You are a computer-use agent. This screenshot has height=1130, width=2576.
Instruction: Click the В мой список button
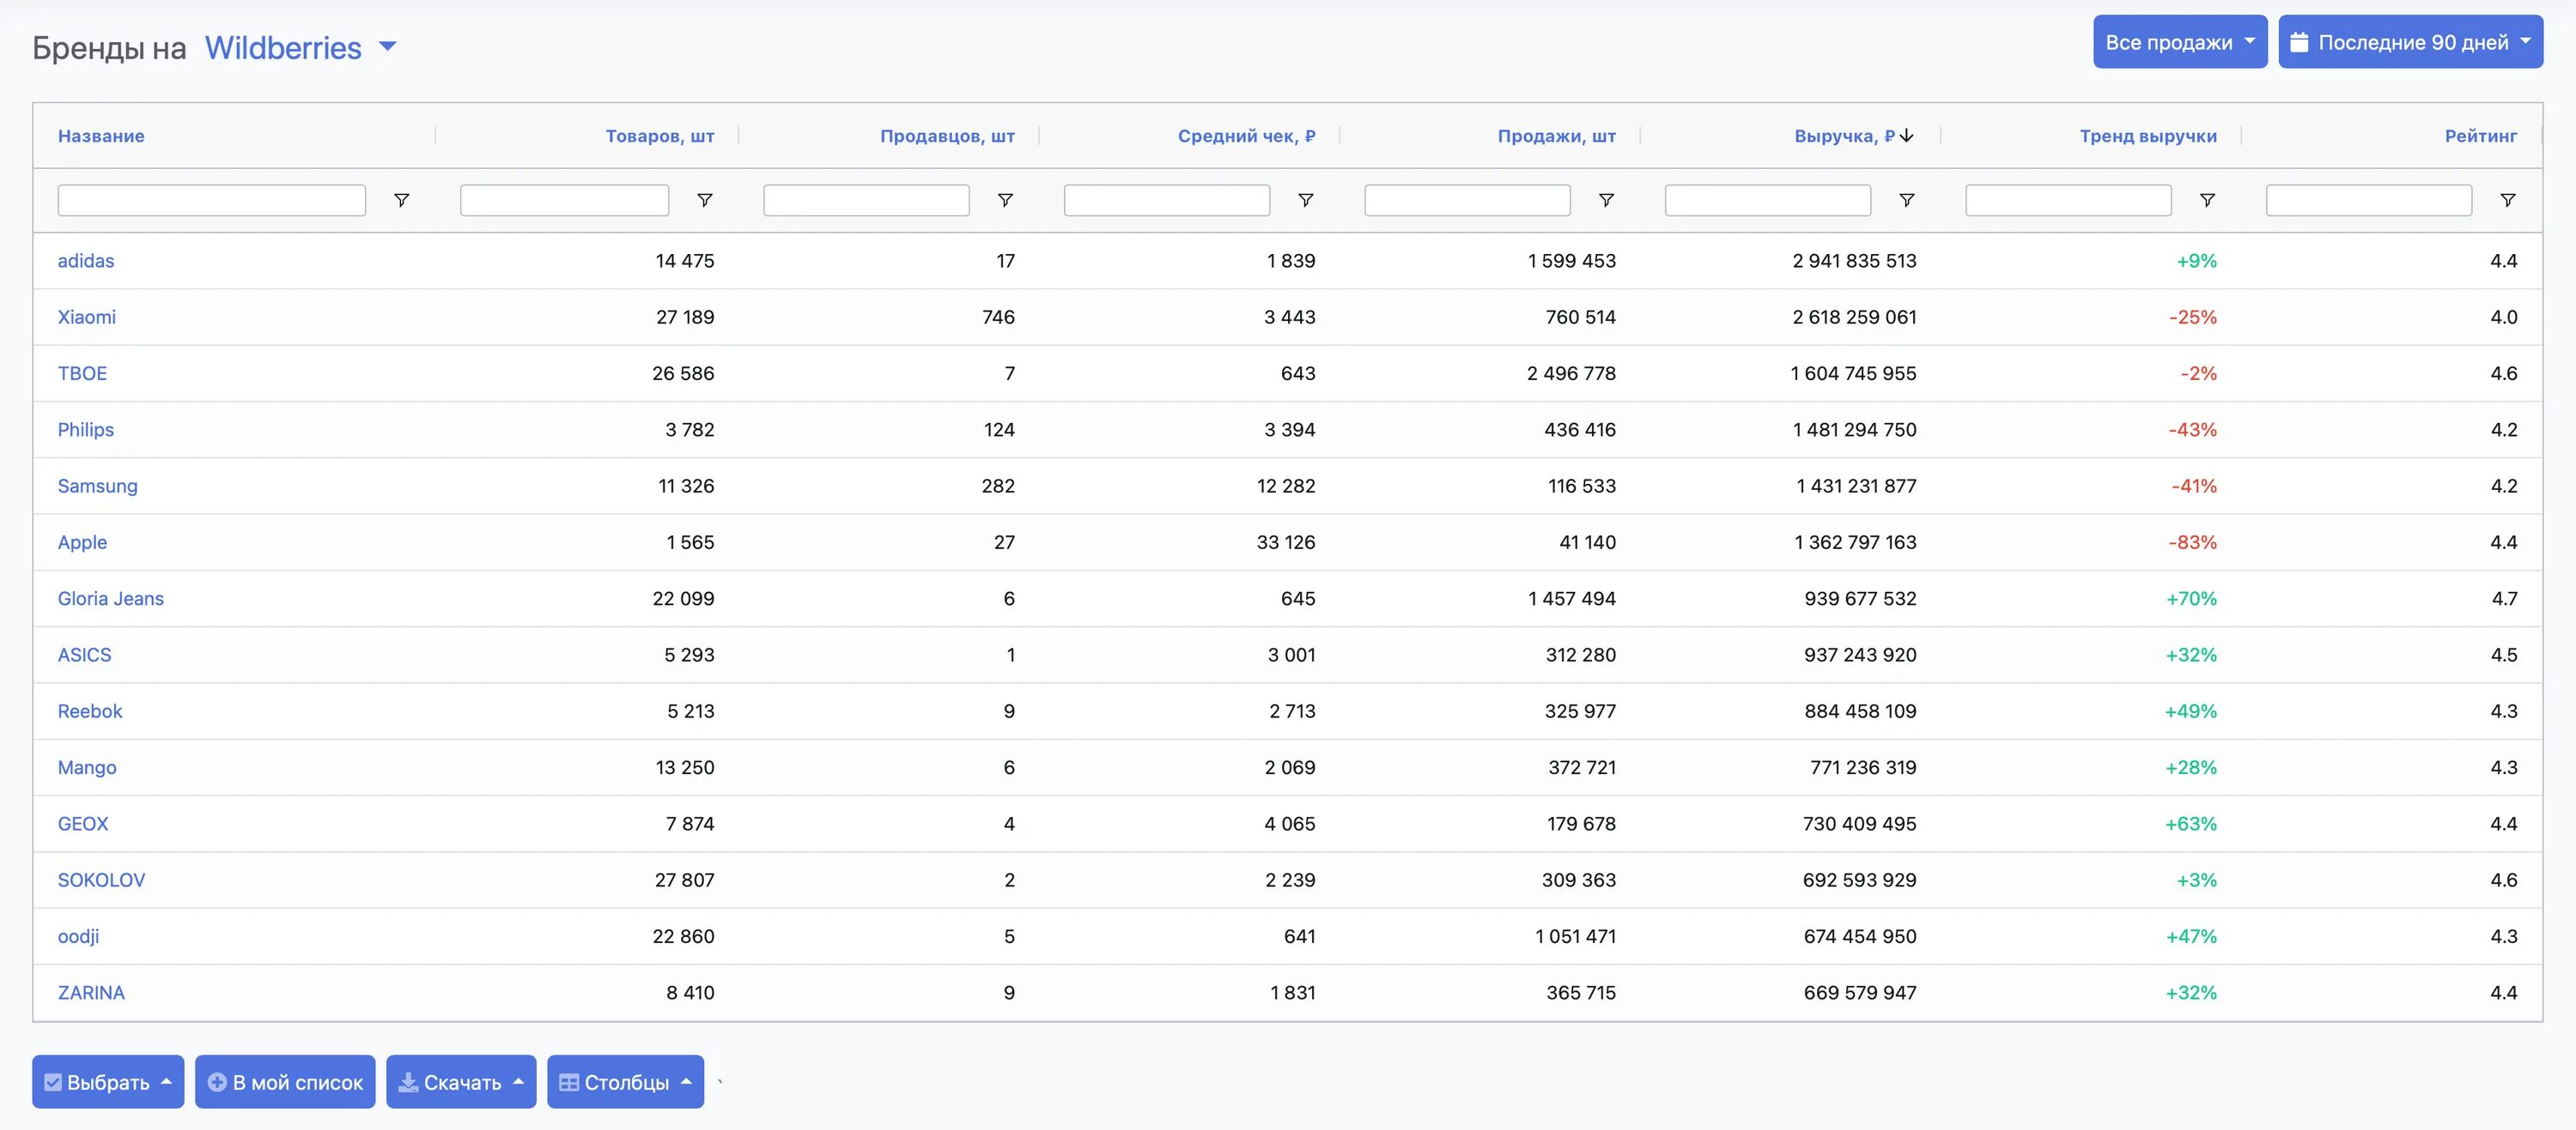[x=285, y=1082]
